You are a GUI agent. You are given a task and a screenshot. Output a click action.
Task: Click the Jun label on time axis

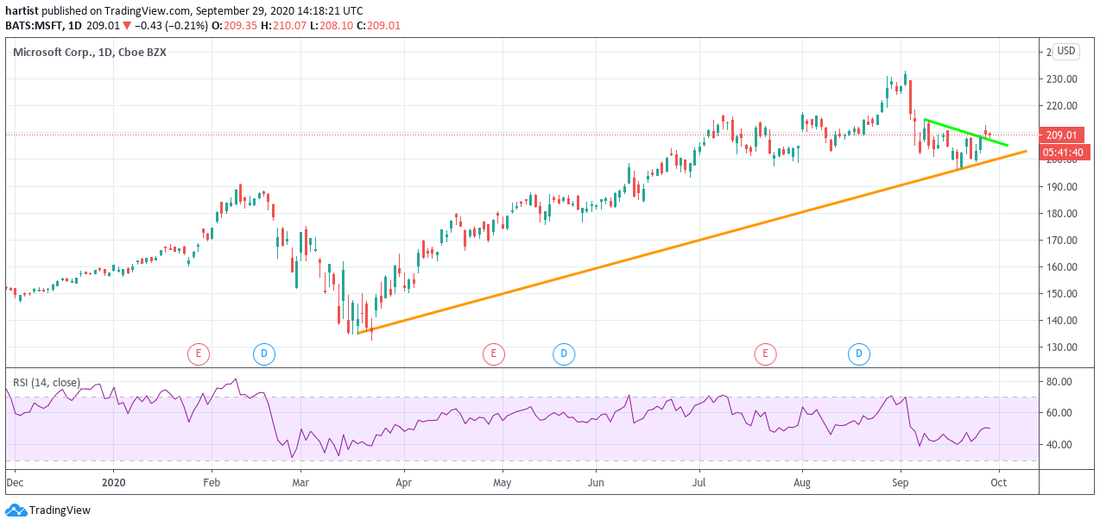595,483
